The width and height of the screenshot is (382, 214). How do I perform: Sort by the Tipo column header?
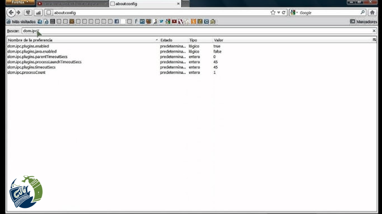click(x=200, y=40)
